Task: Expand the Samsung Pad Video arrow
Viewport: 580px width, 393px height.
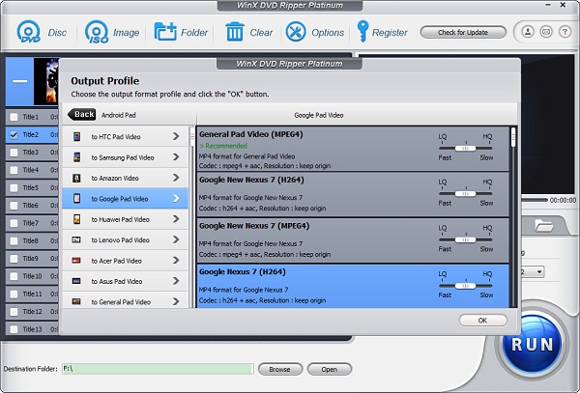Action: click(176, 157)
